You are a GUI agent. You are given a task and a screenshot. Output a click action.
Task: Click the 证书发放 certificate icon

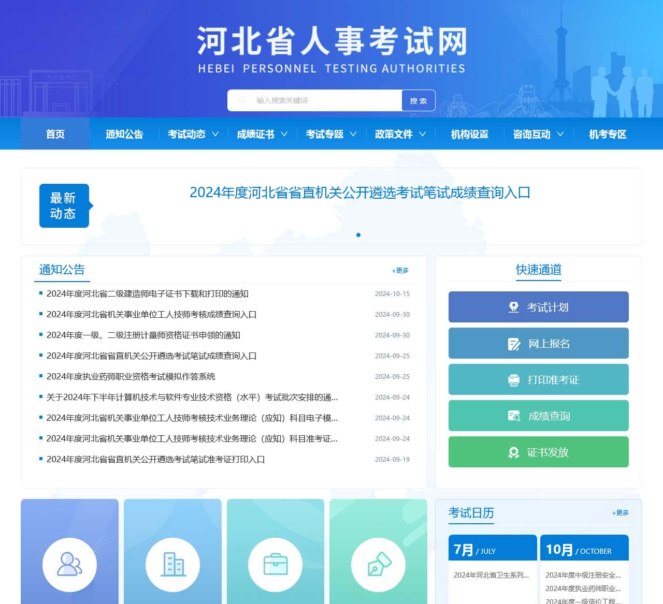pos(514,452)
